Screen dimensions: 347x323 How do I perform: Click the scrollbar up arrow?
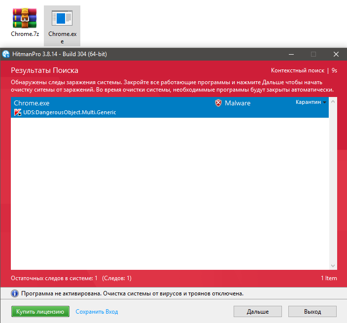(333, 101)
